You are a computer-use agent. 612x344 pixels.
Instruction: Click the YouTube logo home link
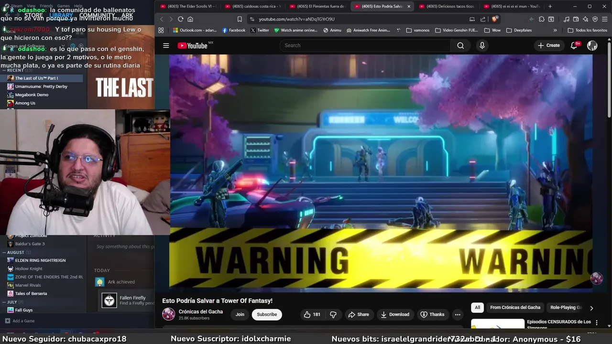[x=192, y=45]
